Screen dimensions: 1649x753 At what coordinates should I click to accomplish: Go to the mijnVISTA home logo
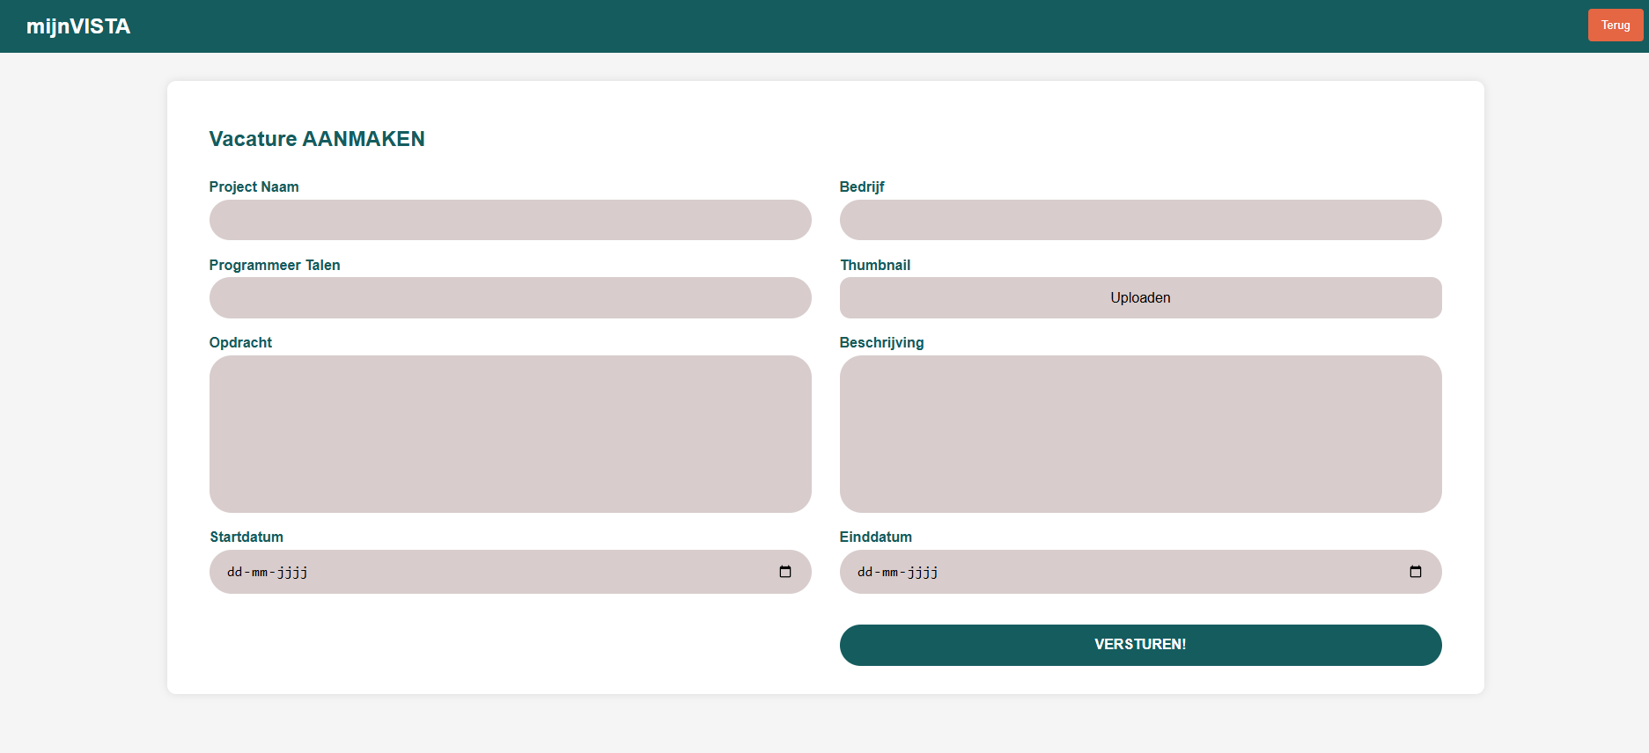78,26
